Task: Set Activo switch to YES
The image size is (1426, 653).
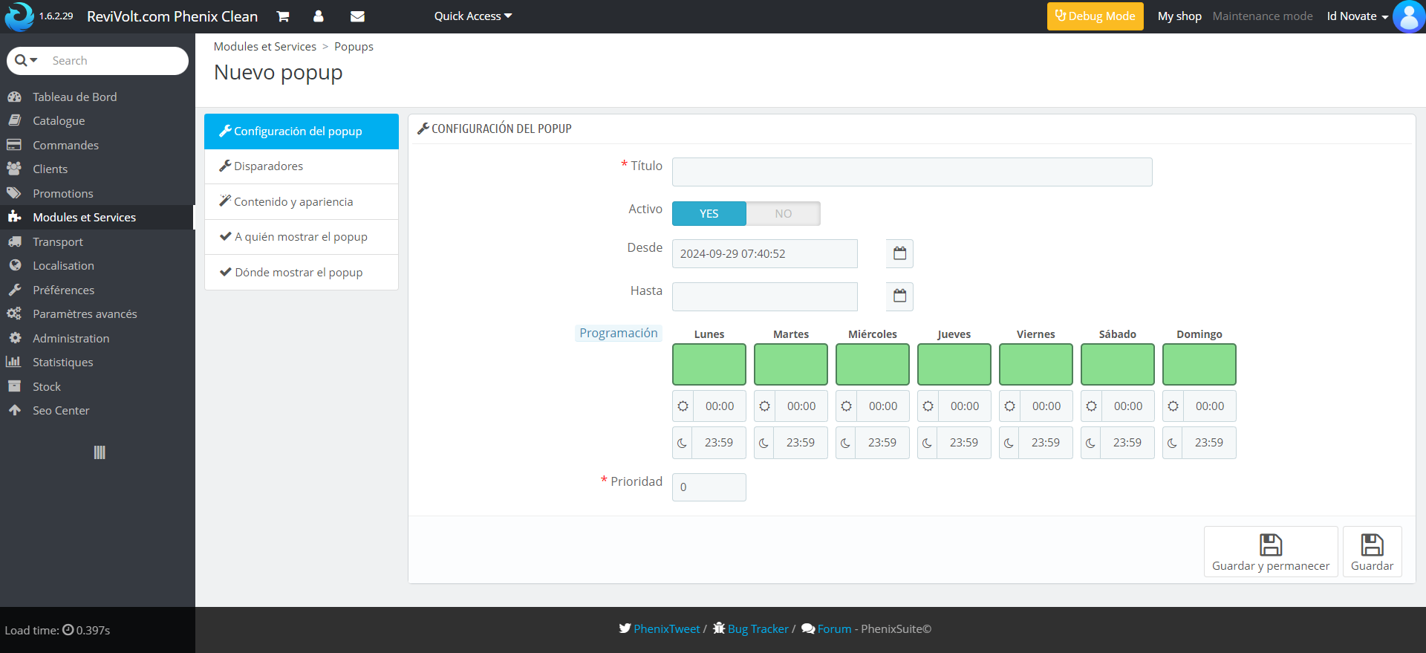Action: (709, 213)
